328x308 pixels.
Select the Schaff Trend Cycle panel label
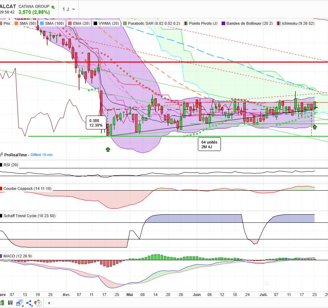29,216
